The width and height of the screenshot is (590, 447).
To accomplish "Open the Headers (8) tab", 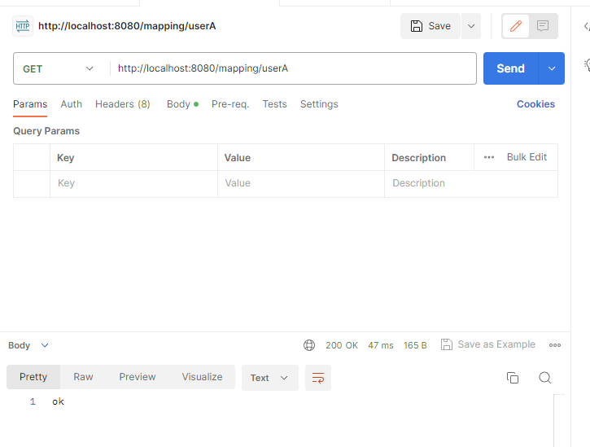I will 123,104.
